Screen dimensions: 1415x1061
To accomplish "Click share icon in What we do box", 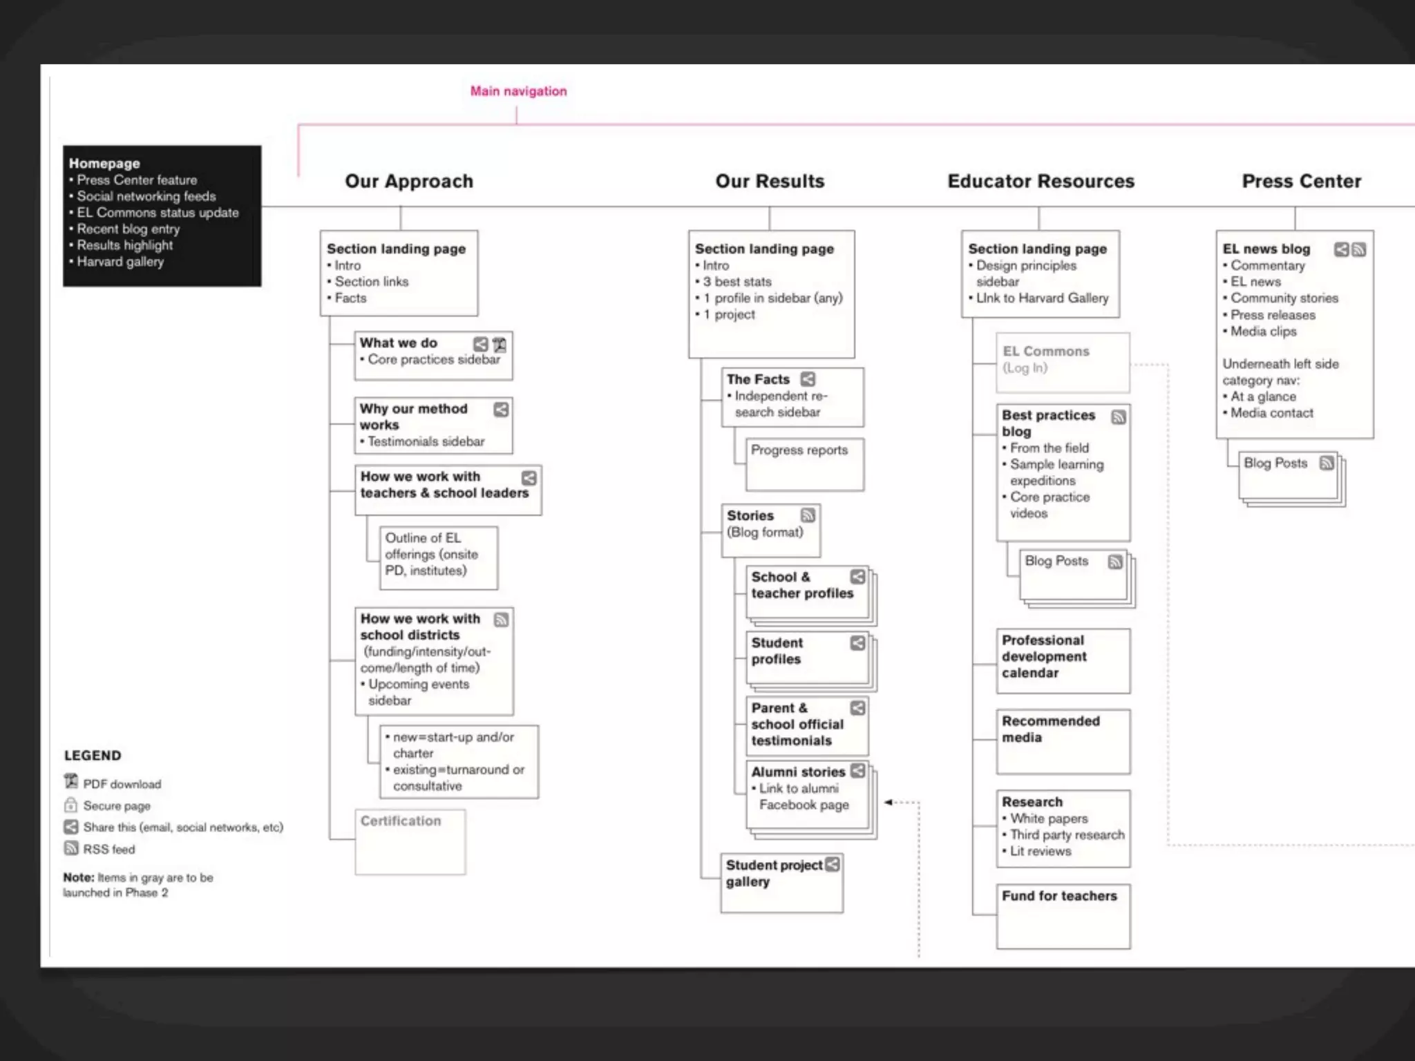I will pos(480,344).
